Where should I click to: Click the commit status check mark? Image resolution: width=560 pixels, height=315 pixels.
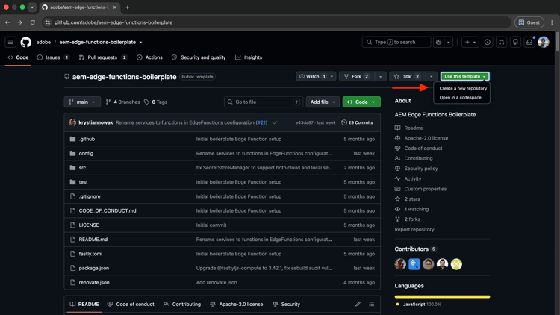click(275, 122)
